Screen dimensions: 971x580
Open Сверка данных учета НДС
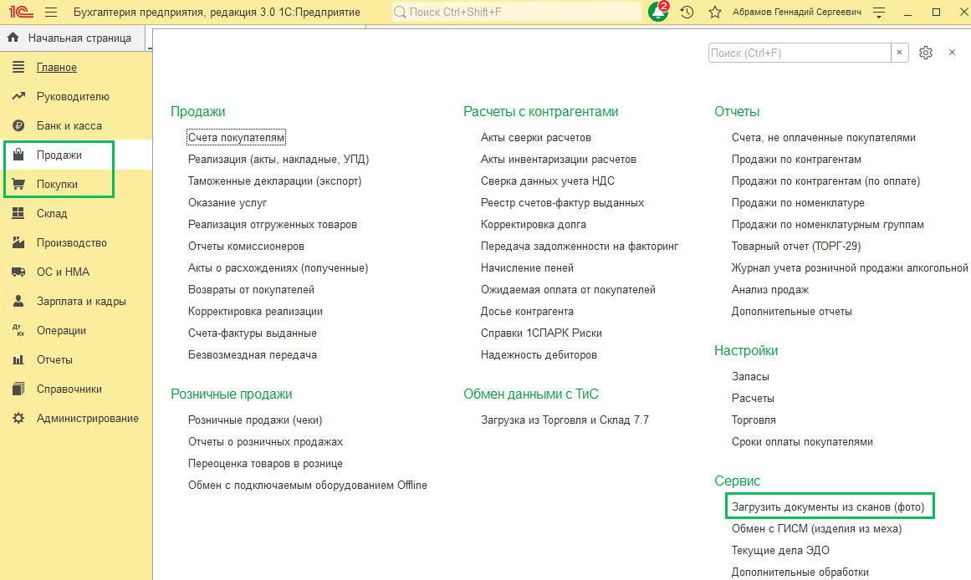pyautogui.click(x=548, y=181)
